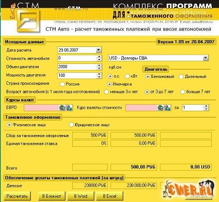Viewport: 219px width, 202px height.
Task: Click the Курсы валют section header
Action: point(20,100)
